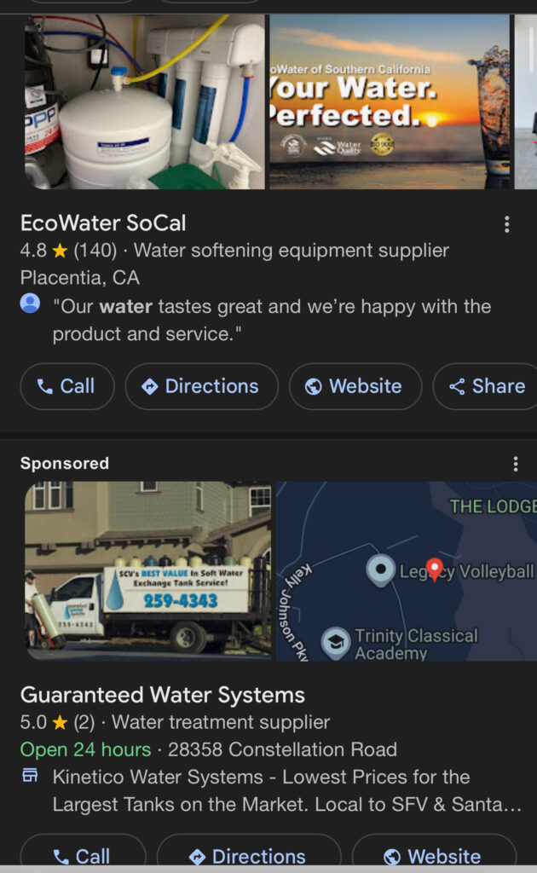This screenshot has height=873, width=537.
Task: Open the Guaranteed Water Systems business title
Action: [x=162, y=695]
